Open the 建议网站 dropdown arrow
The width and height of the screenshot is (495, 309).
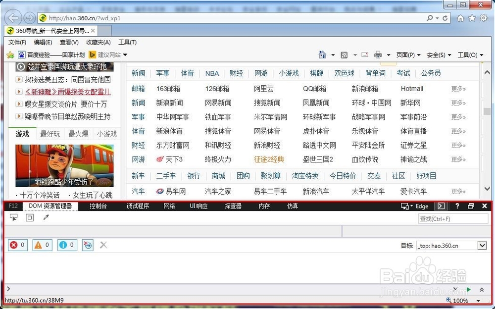125,55
